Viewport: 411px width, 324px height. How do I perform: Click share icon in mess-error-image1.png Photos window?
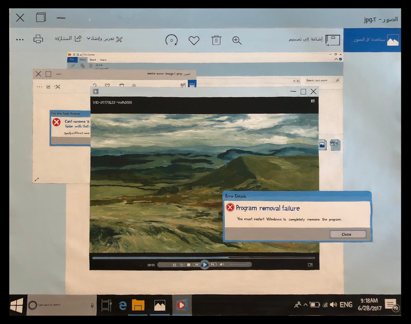click(x=48, y=87)
